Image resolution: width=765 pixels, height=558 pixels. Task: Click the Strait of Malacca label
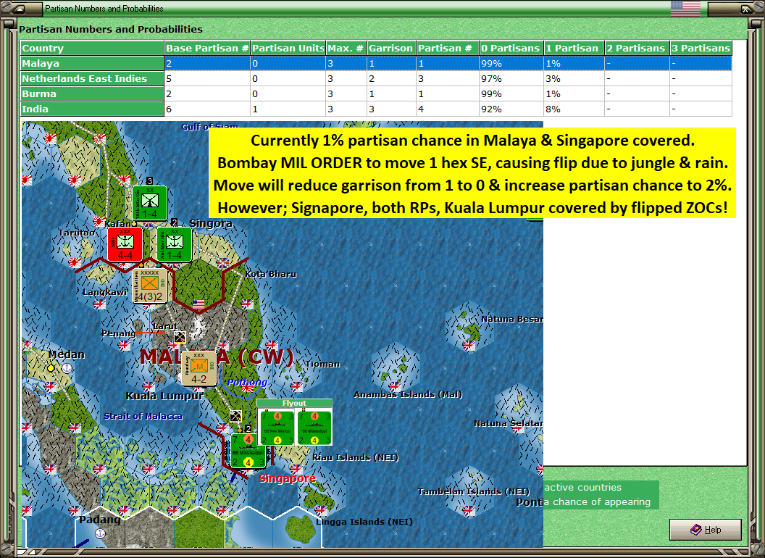coord(143,417)
